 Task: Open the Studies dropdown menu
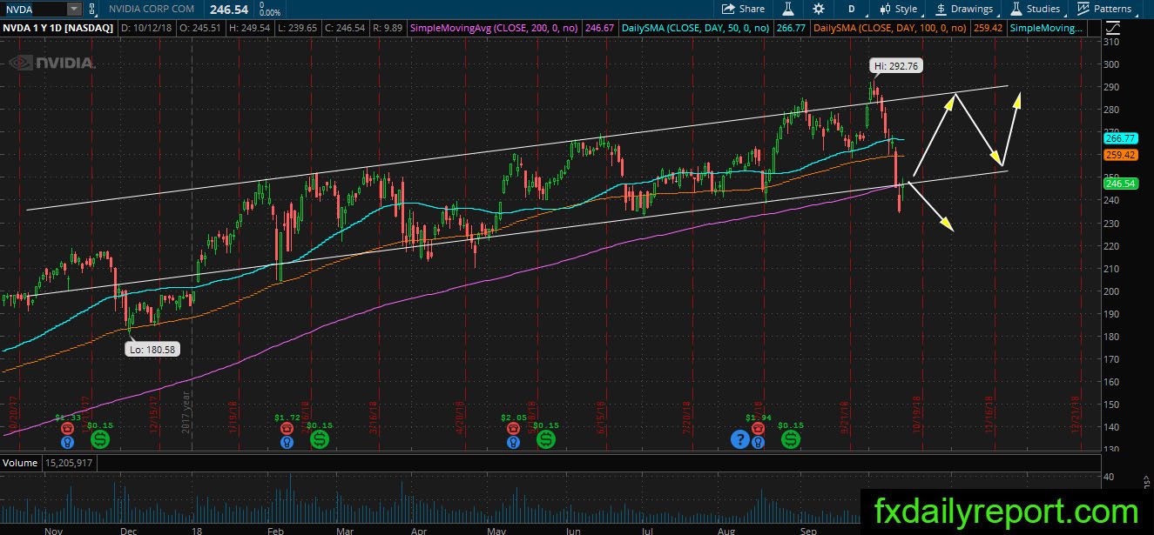[1036, 9]
